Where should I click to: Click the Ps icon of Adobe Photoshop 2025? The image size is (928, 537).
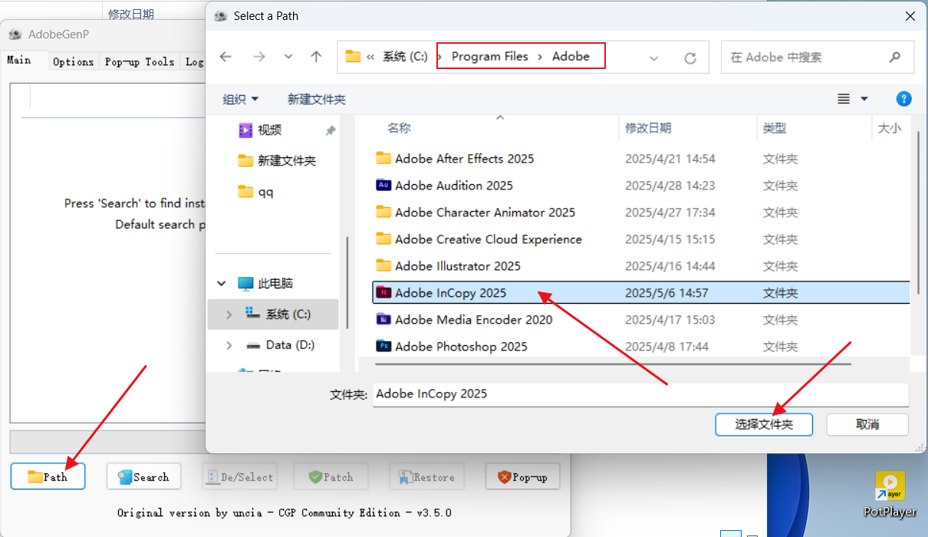(x=383, y=346)
